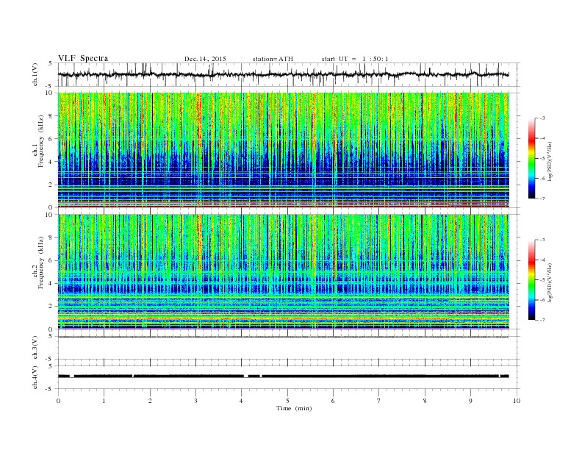Click inside the ch.1 spectrogram panel
Image resolution: width=582 pixels, height=450 pixels.
283,150
